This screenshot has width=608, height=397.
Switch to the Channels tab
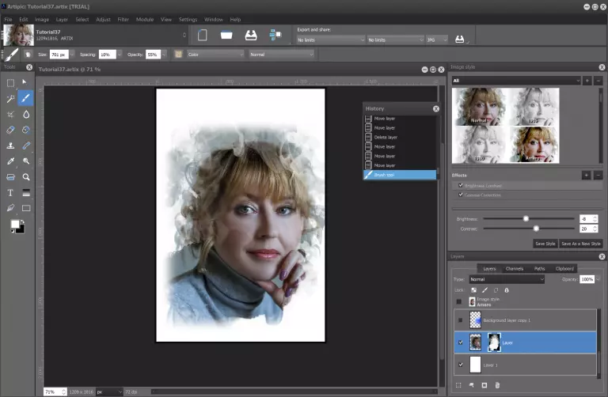point(514,269)
